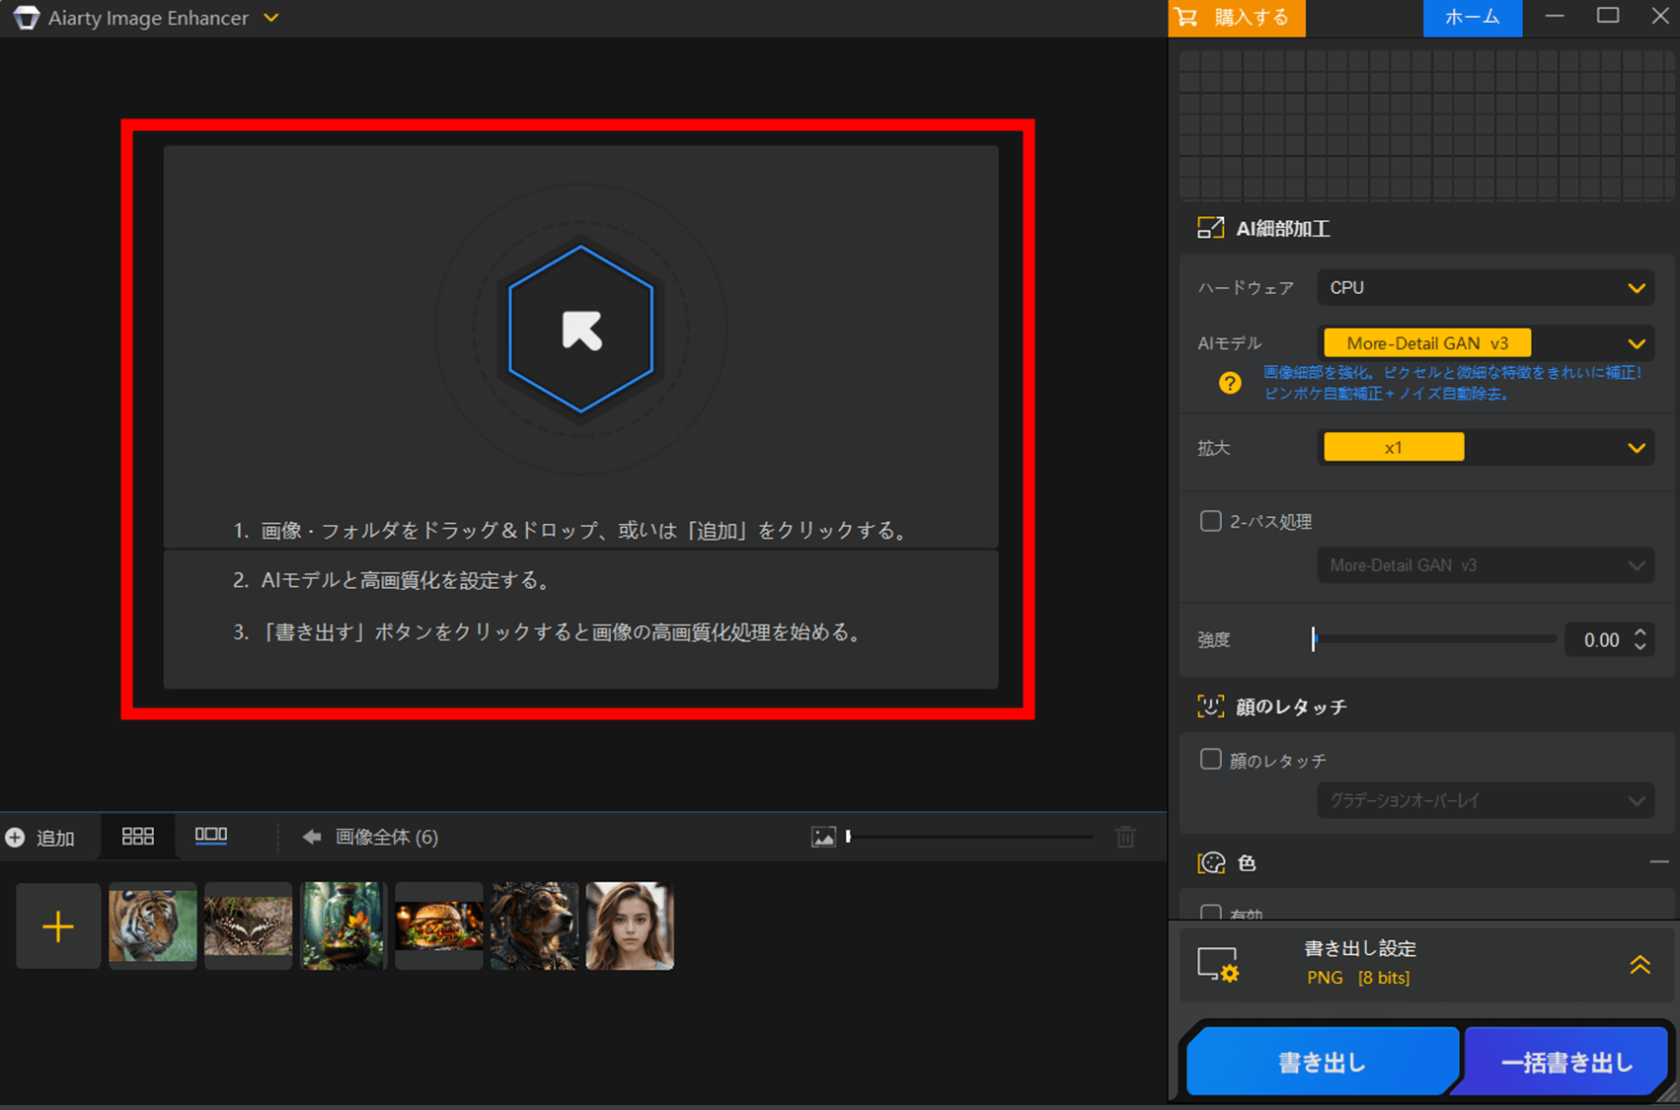1680x1110 pixels.
Task: Enable the 2-パス処理 checkbox
Action: [x=1210, y=521]
